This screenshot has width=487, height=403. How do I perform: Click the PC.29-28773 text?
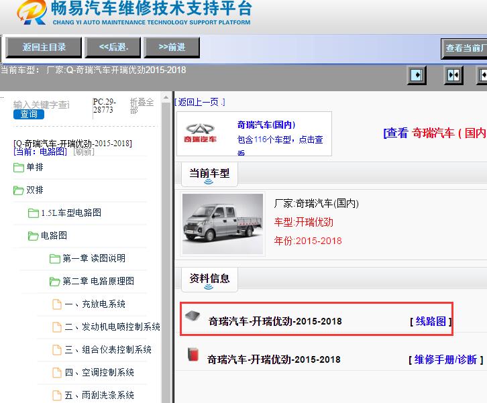104,105
